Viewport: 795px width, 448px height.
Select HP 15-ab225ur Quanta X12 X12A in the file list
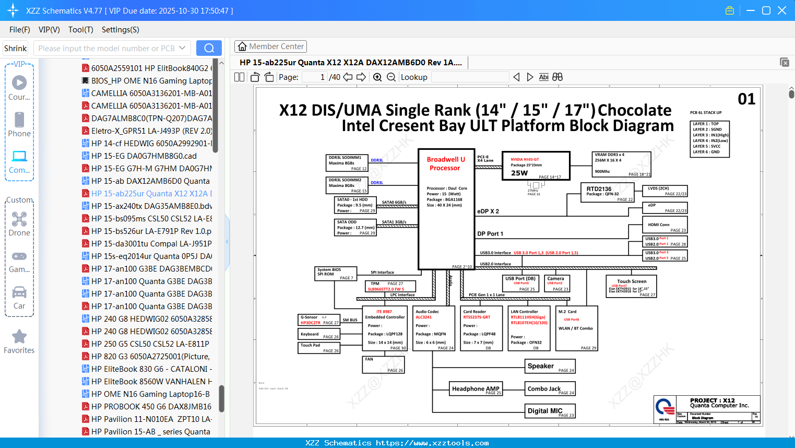coord(147,194)
